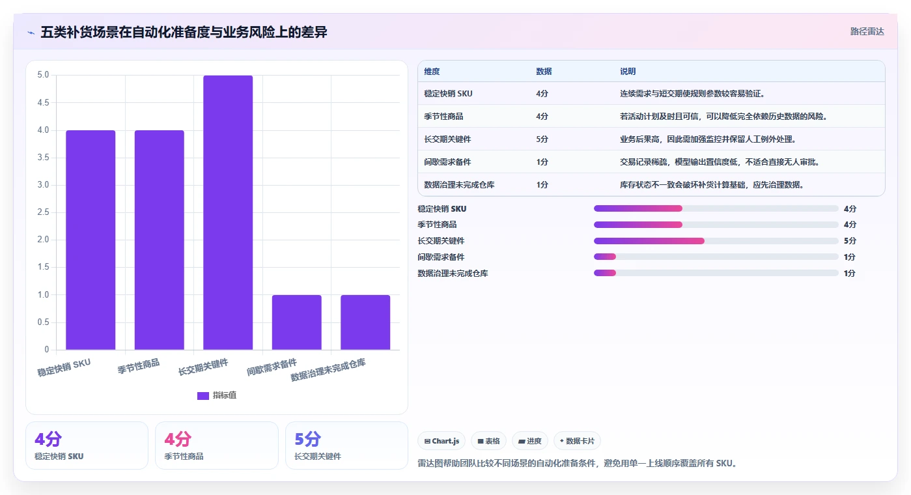Select the 进度 tag chip

coord(530,441)
